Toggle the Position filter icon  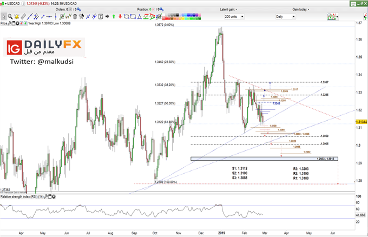coord(153,9)
